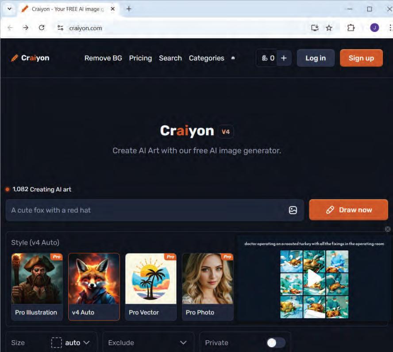
Task: Click the 'Create AI Art with our free AI image generator.' text
Action: point(197,151)
